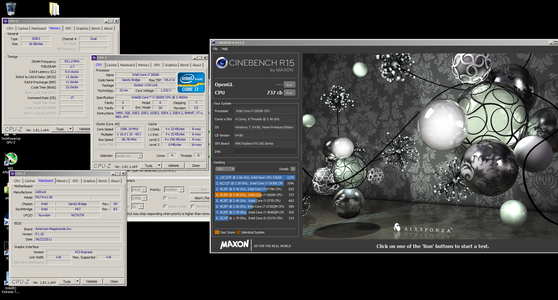Click the American Megatrends Inc. brand field

[77, 229]
